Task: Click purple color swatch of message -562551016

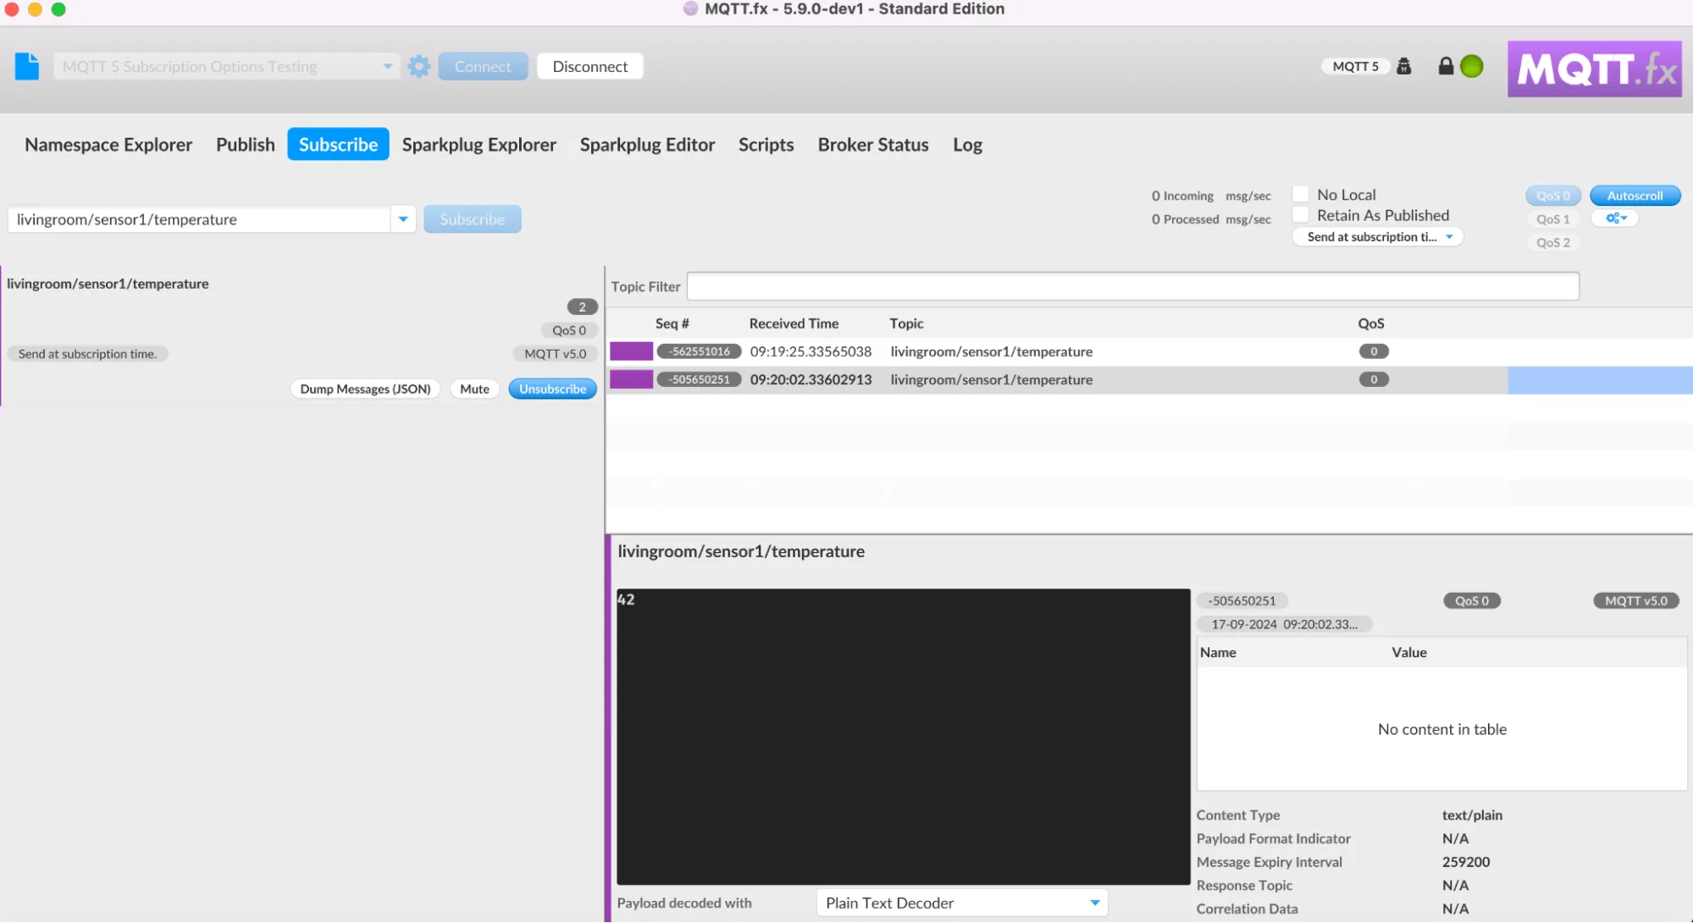Action: [x=631, y=351]
